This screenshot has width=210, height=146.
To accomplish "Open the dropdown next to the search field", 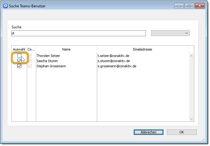I will point(170,33).
